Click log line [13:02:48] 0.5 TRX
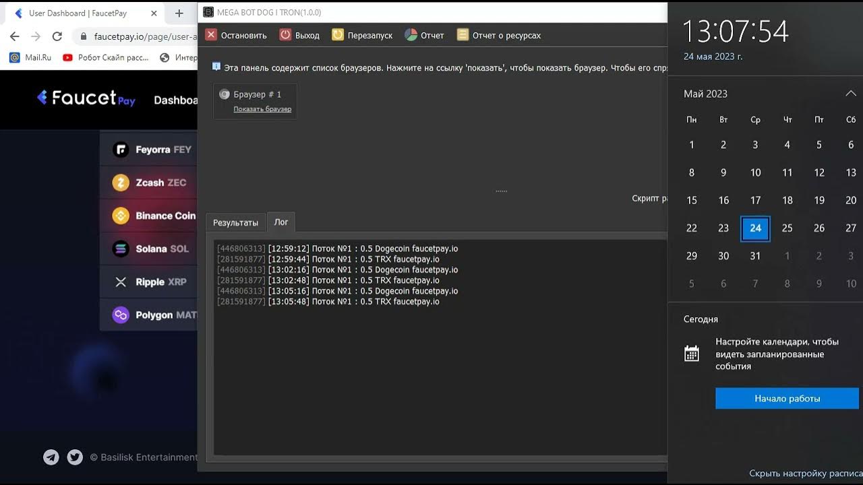Image resolution: width=863 pixels, height=485 pixels. pyautogui.click(x=328, y=280)
